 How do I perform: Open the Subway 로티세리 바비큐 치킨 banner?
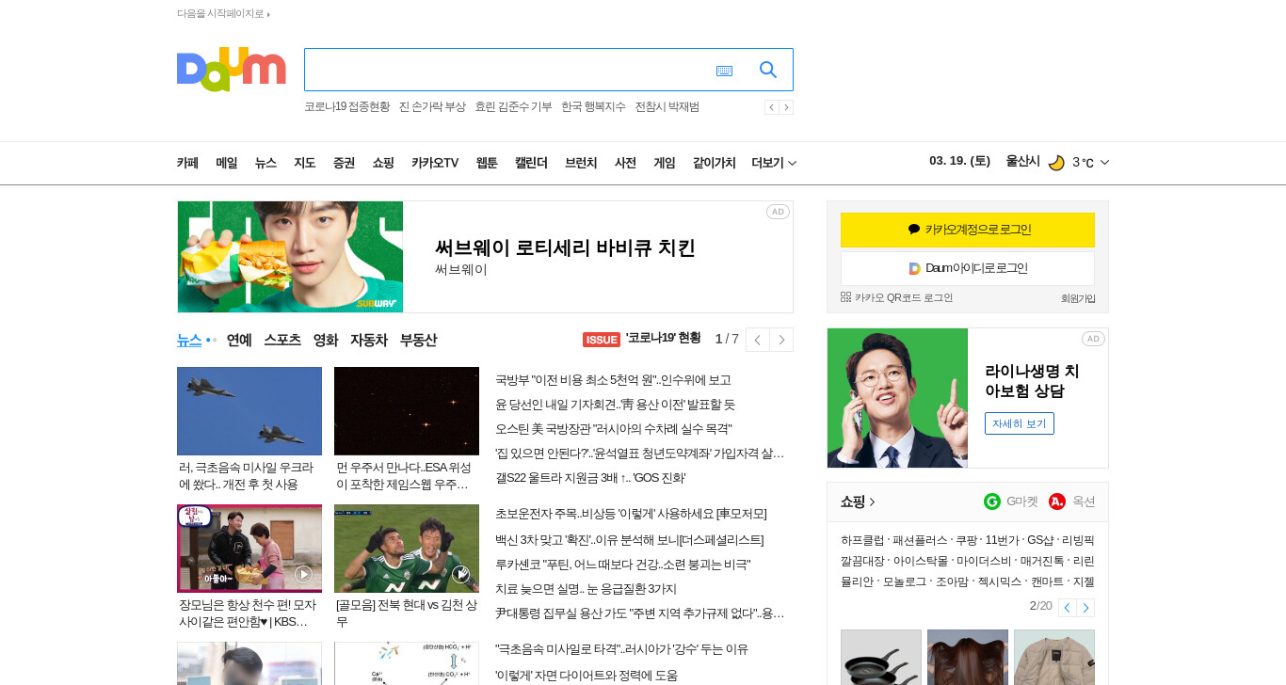(485, 257)
